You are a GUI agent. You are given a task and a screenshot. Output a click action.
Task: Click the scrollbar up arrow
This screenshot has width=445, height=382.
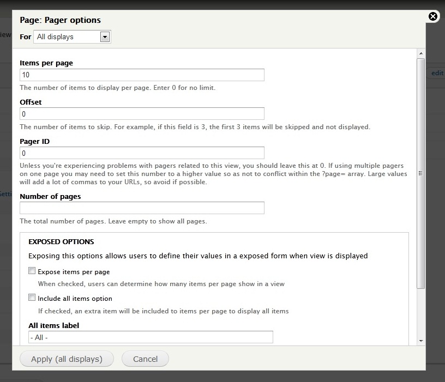421,53
